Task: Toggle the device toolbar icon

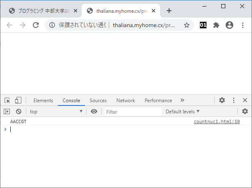Action: pos(18,101)
